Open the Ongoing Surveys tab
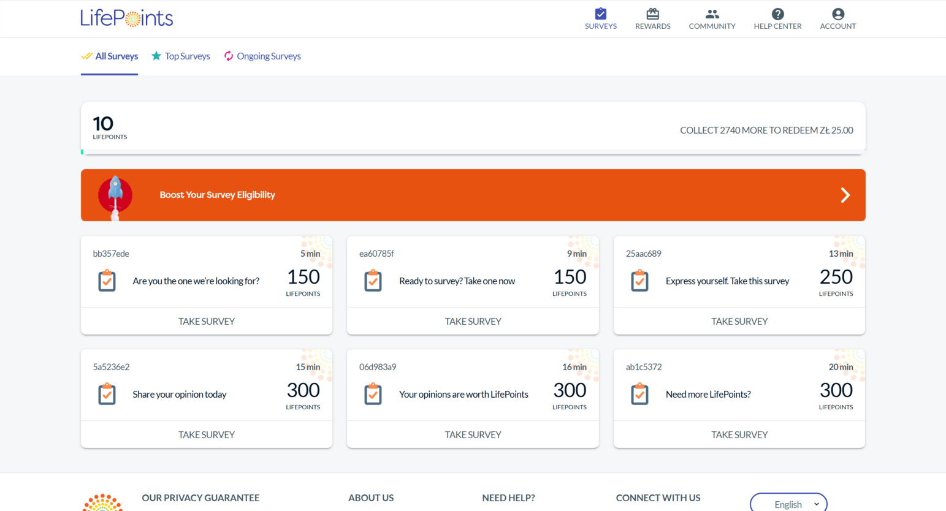The height and width of the screenshot is (511, 946). click(x=269, y=56)
